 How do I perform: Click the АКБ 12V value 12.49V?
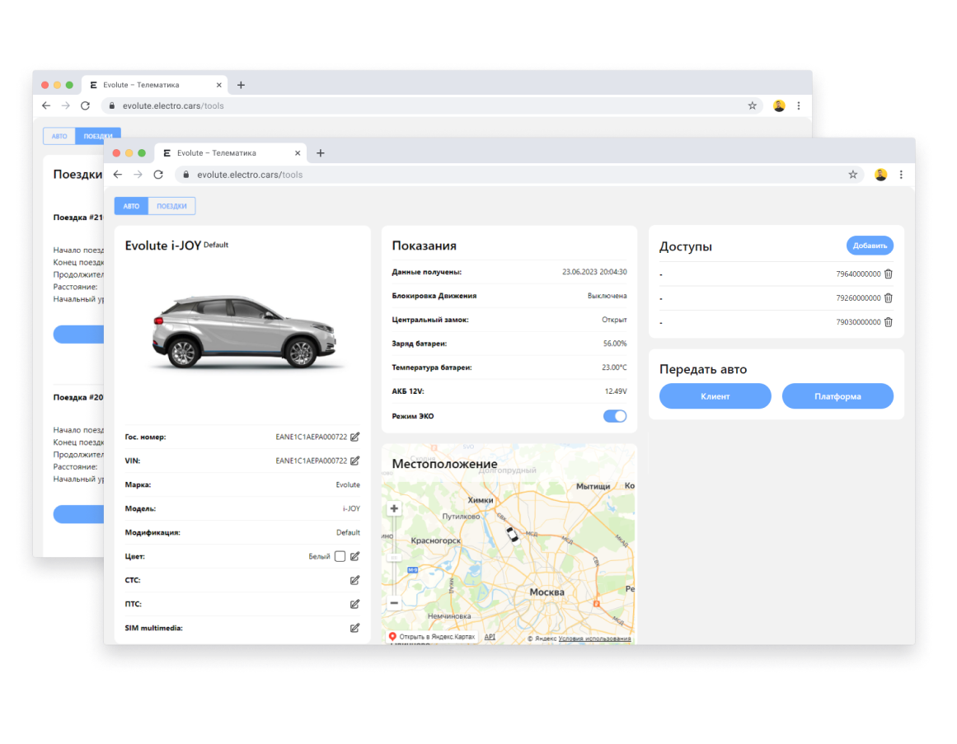coord(616,391)
